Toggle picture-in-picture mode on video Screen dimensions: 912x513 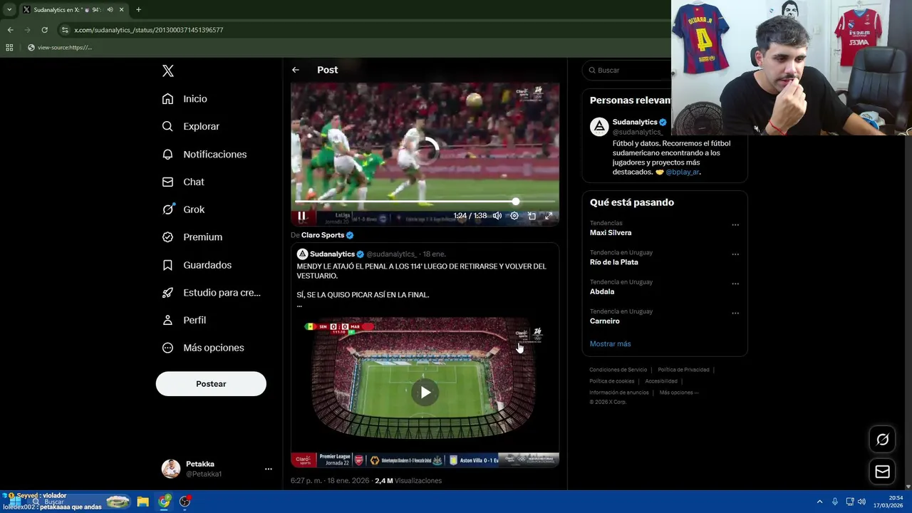[x=532, y=216]
